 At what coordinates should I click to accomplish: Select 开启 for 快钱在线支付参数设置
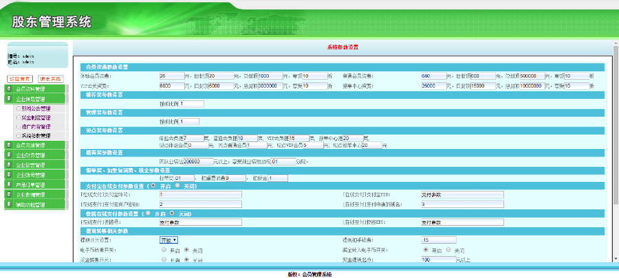coord(148,213)
